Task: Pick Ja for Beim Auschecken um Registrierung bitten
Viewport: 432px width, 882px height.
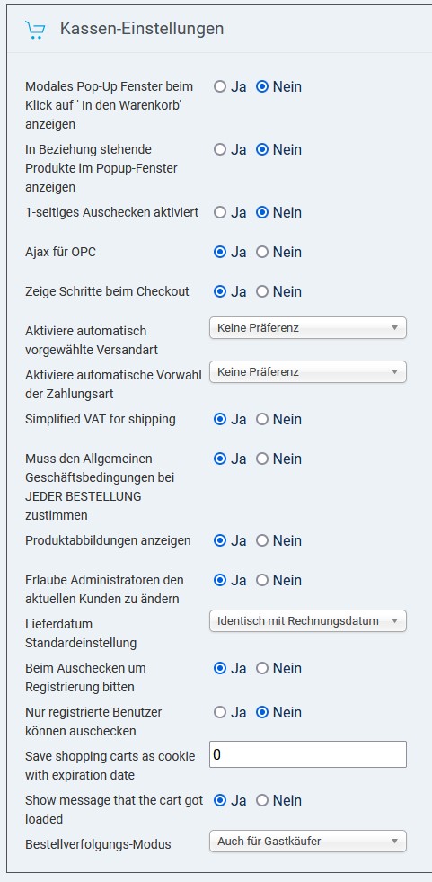Action: (220, 668)
